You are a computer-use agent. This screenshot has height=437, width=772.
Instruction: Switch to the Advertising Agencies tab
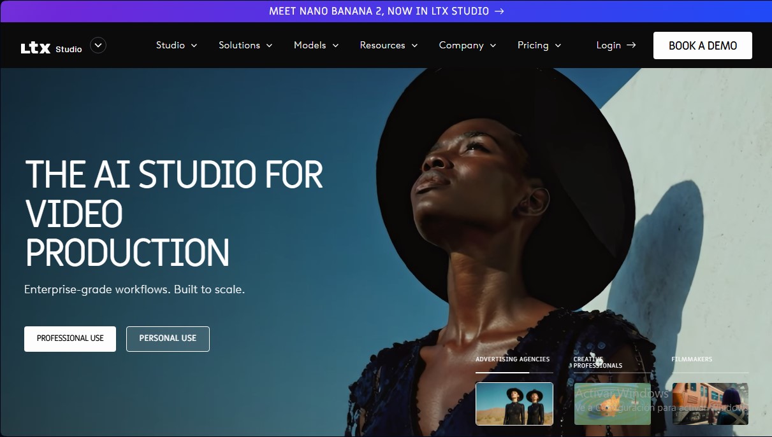click(513, 359)
